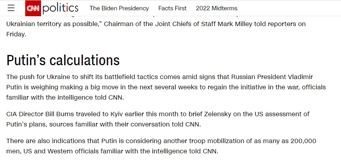Click the paragraph starting "There are also indications"
The image size is (341, 166).
[161, 146]
